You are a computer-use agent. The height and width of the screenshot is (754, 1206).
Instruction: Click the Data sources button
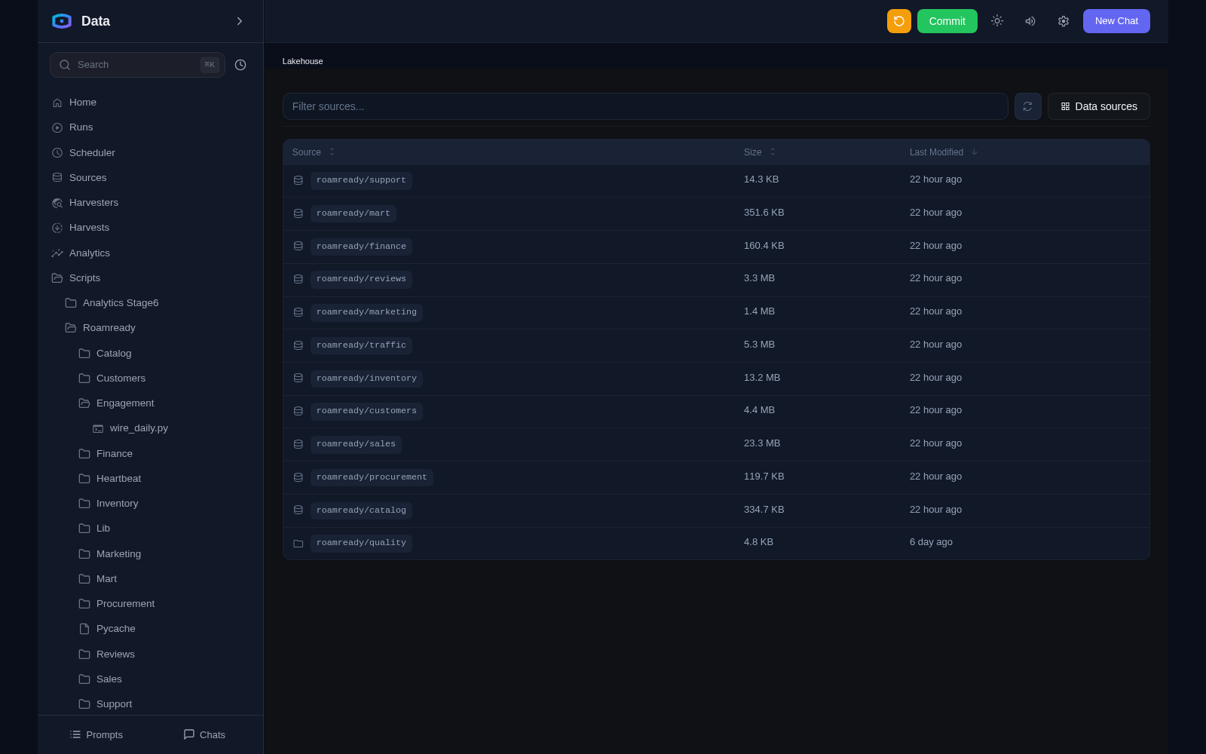point(1098,106)
